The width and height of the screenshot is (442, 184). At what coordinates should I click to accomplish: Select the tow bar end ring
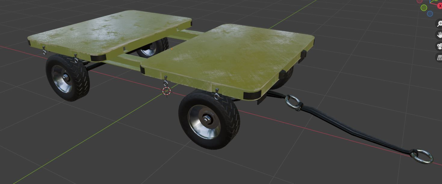point(422,157)
